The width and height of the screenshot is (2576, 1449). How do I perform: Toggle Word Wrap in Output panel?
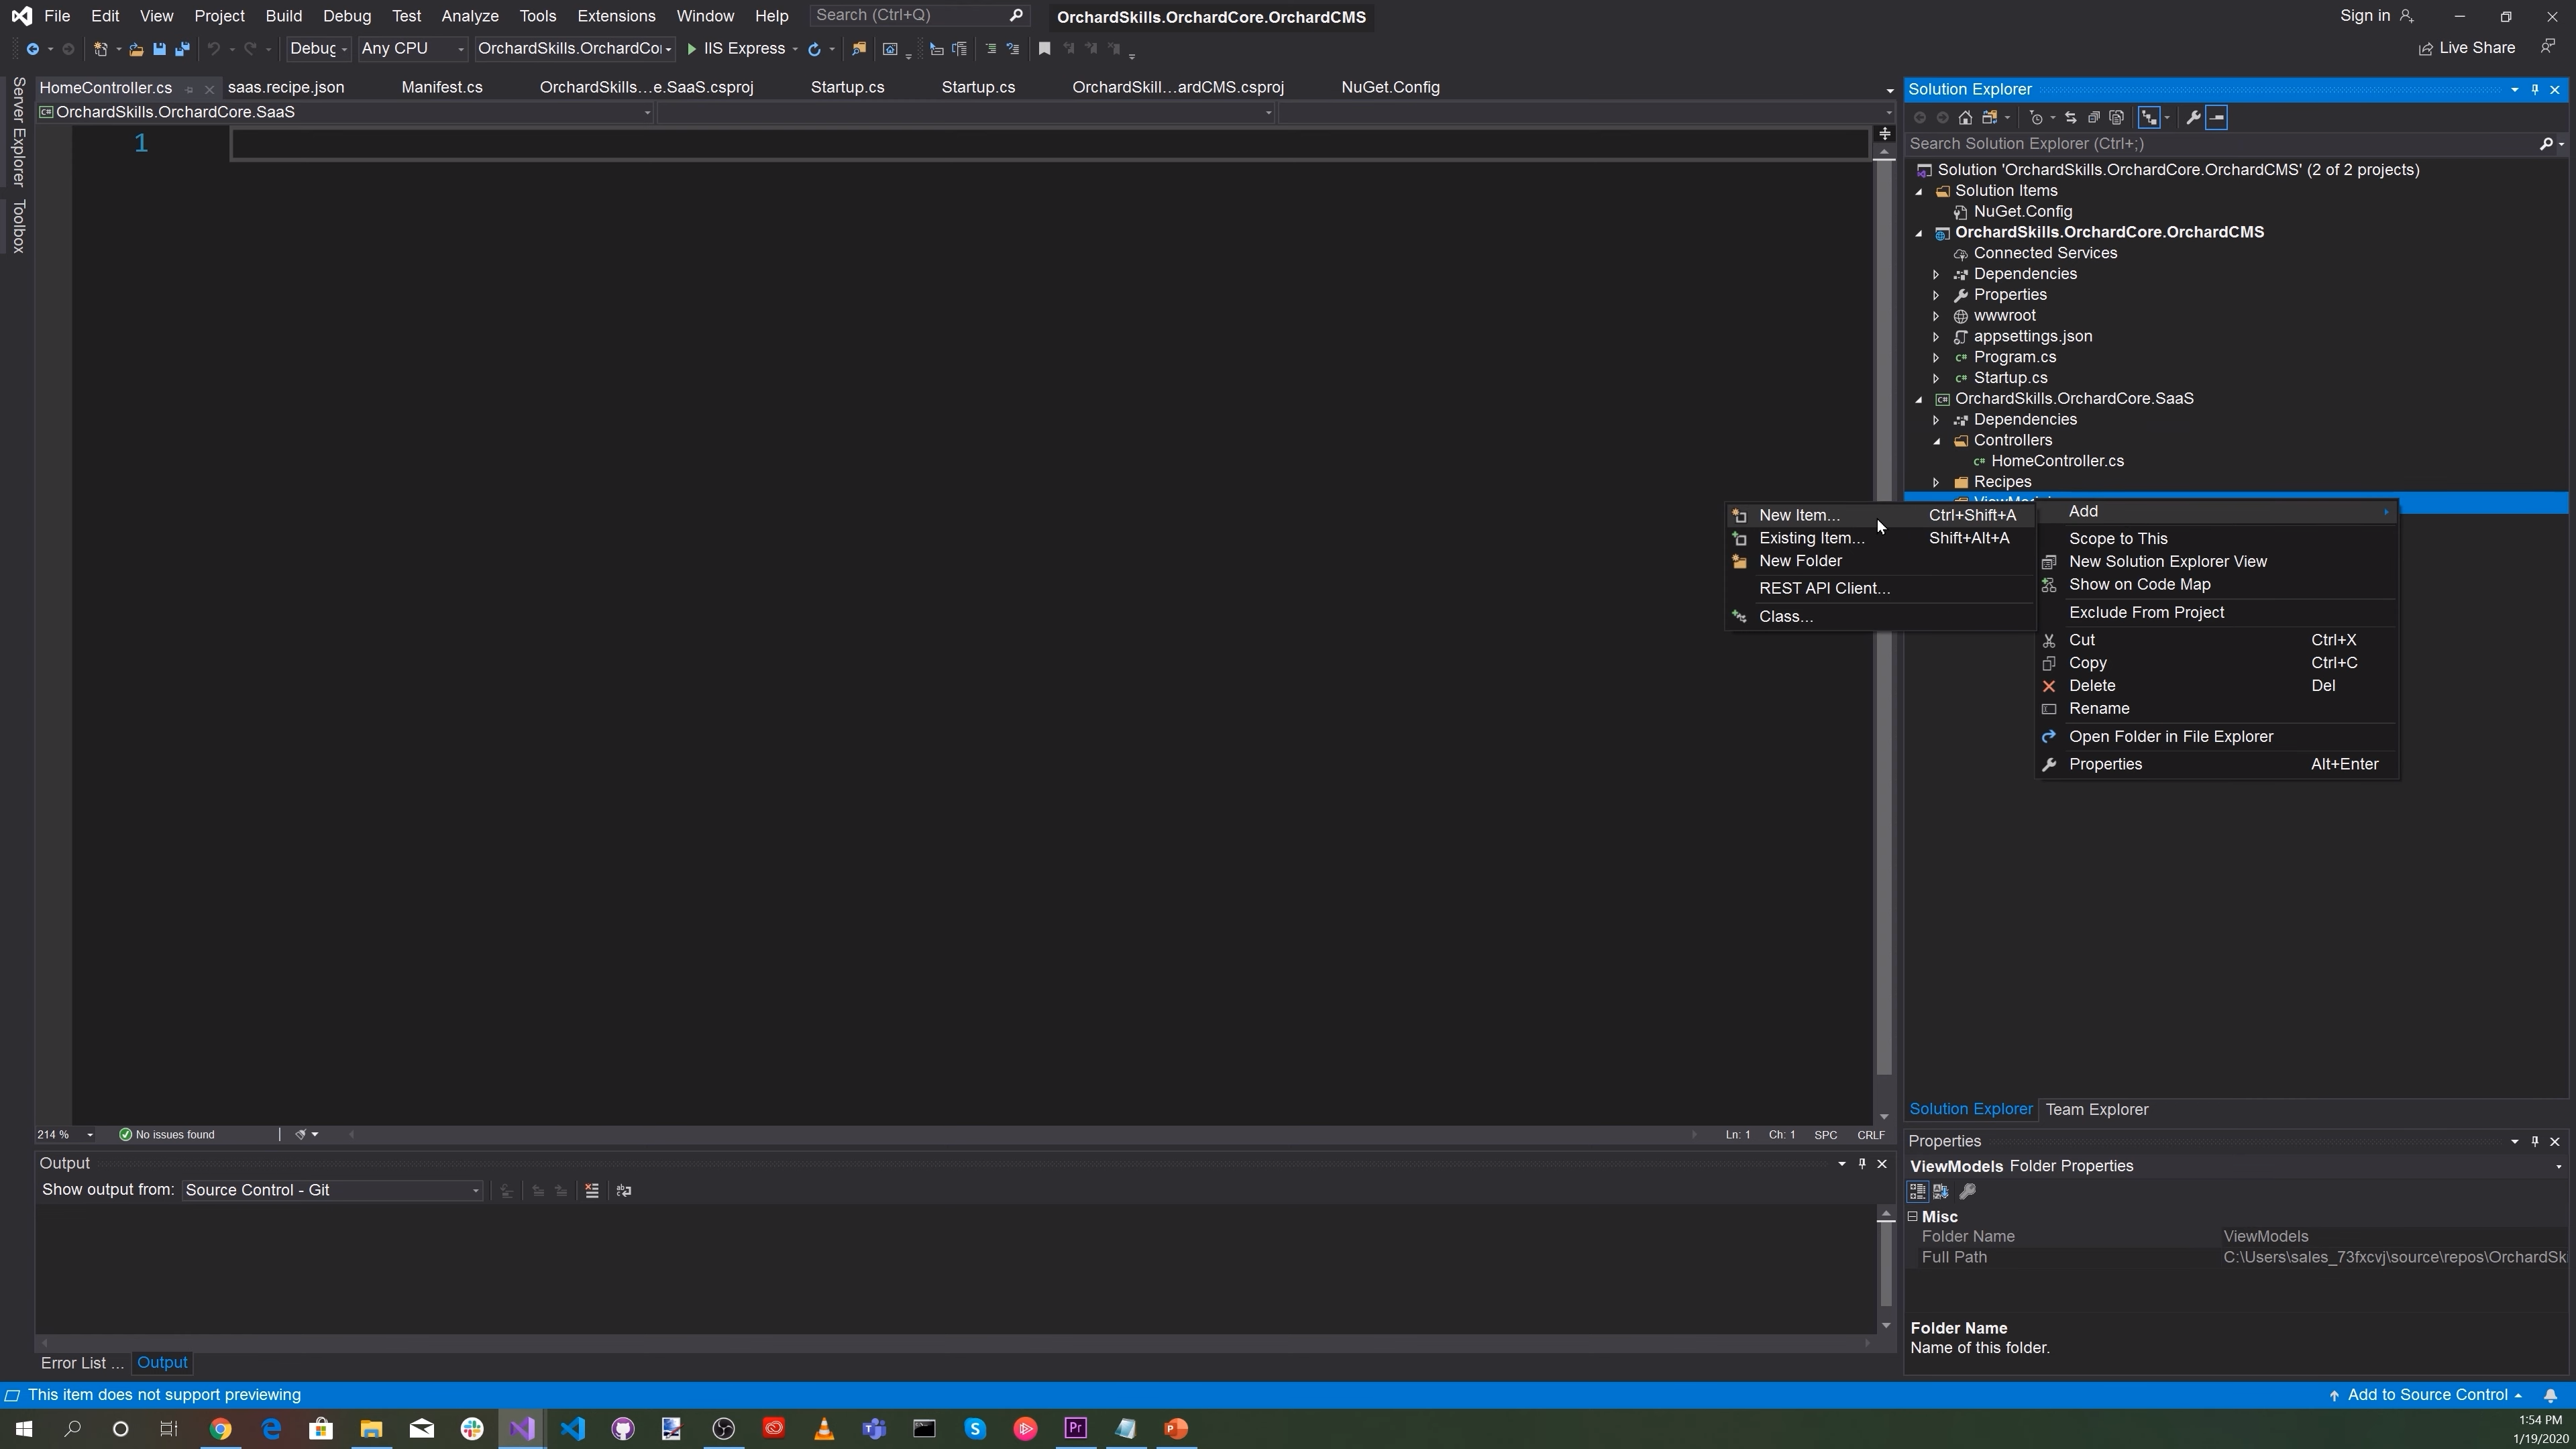[x=624, y=1191]
